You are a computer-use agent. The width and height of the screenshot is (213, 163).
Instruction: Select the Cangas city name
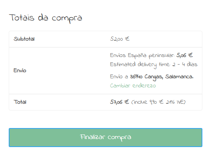point(153,77)
